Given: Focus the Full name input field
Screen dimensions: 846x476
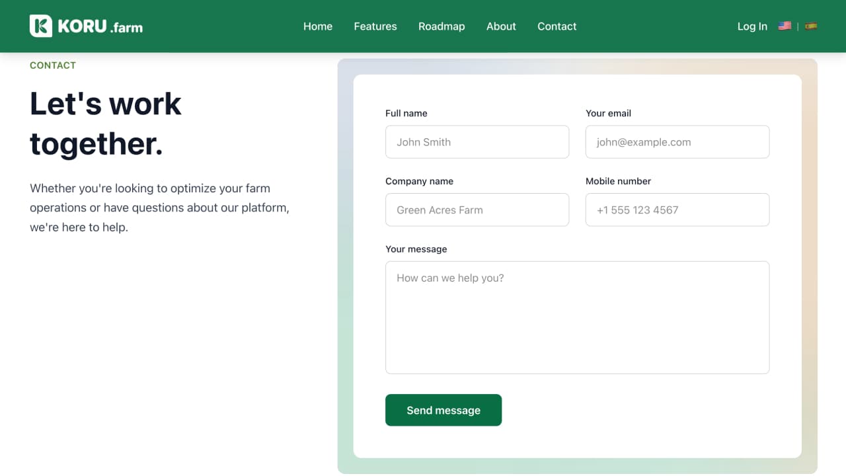Looking at the screenshot, I should coord(477,141).
